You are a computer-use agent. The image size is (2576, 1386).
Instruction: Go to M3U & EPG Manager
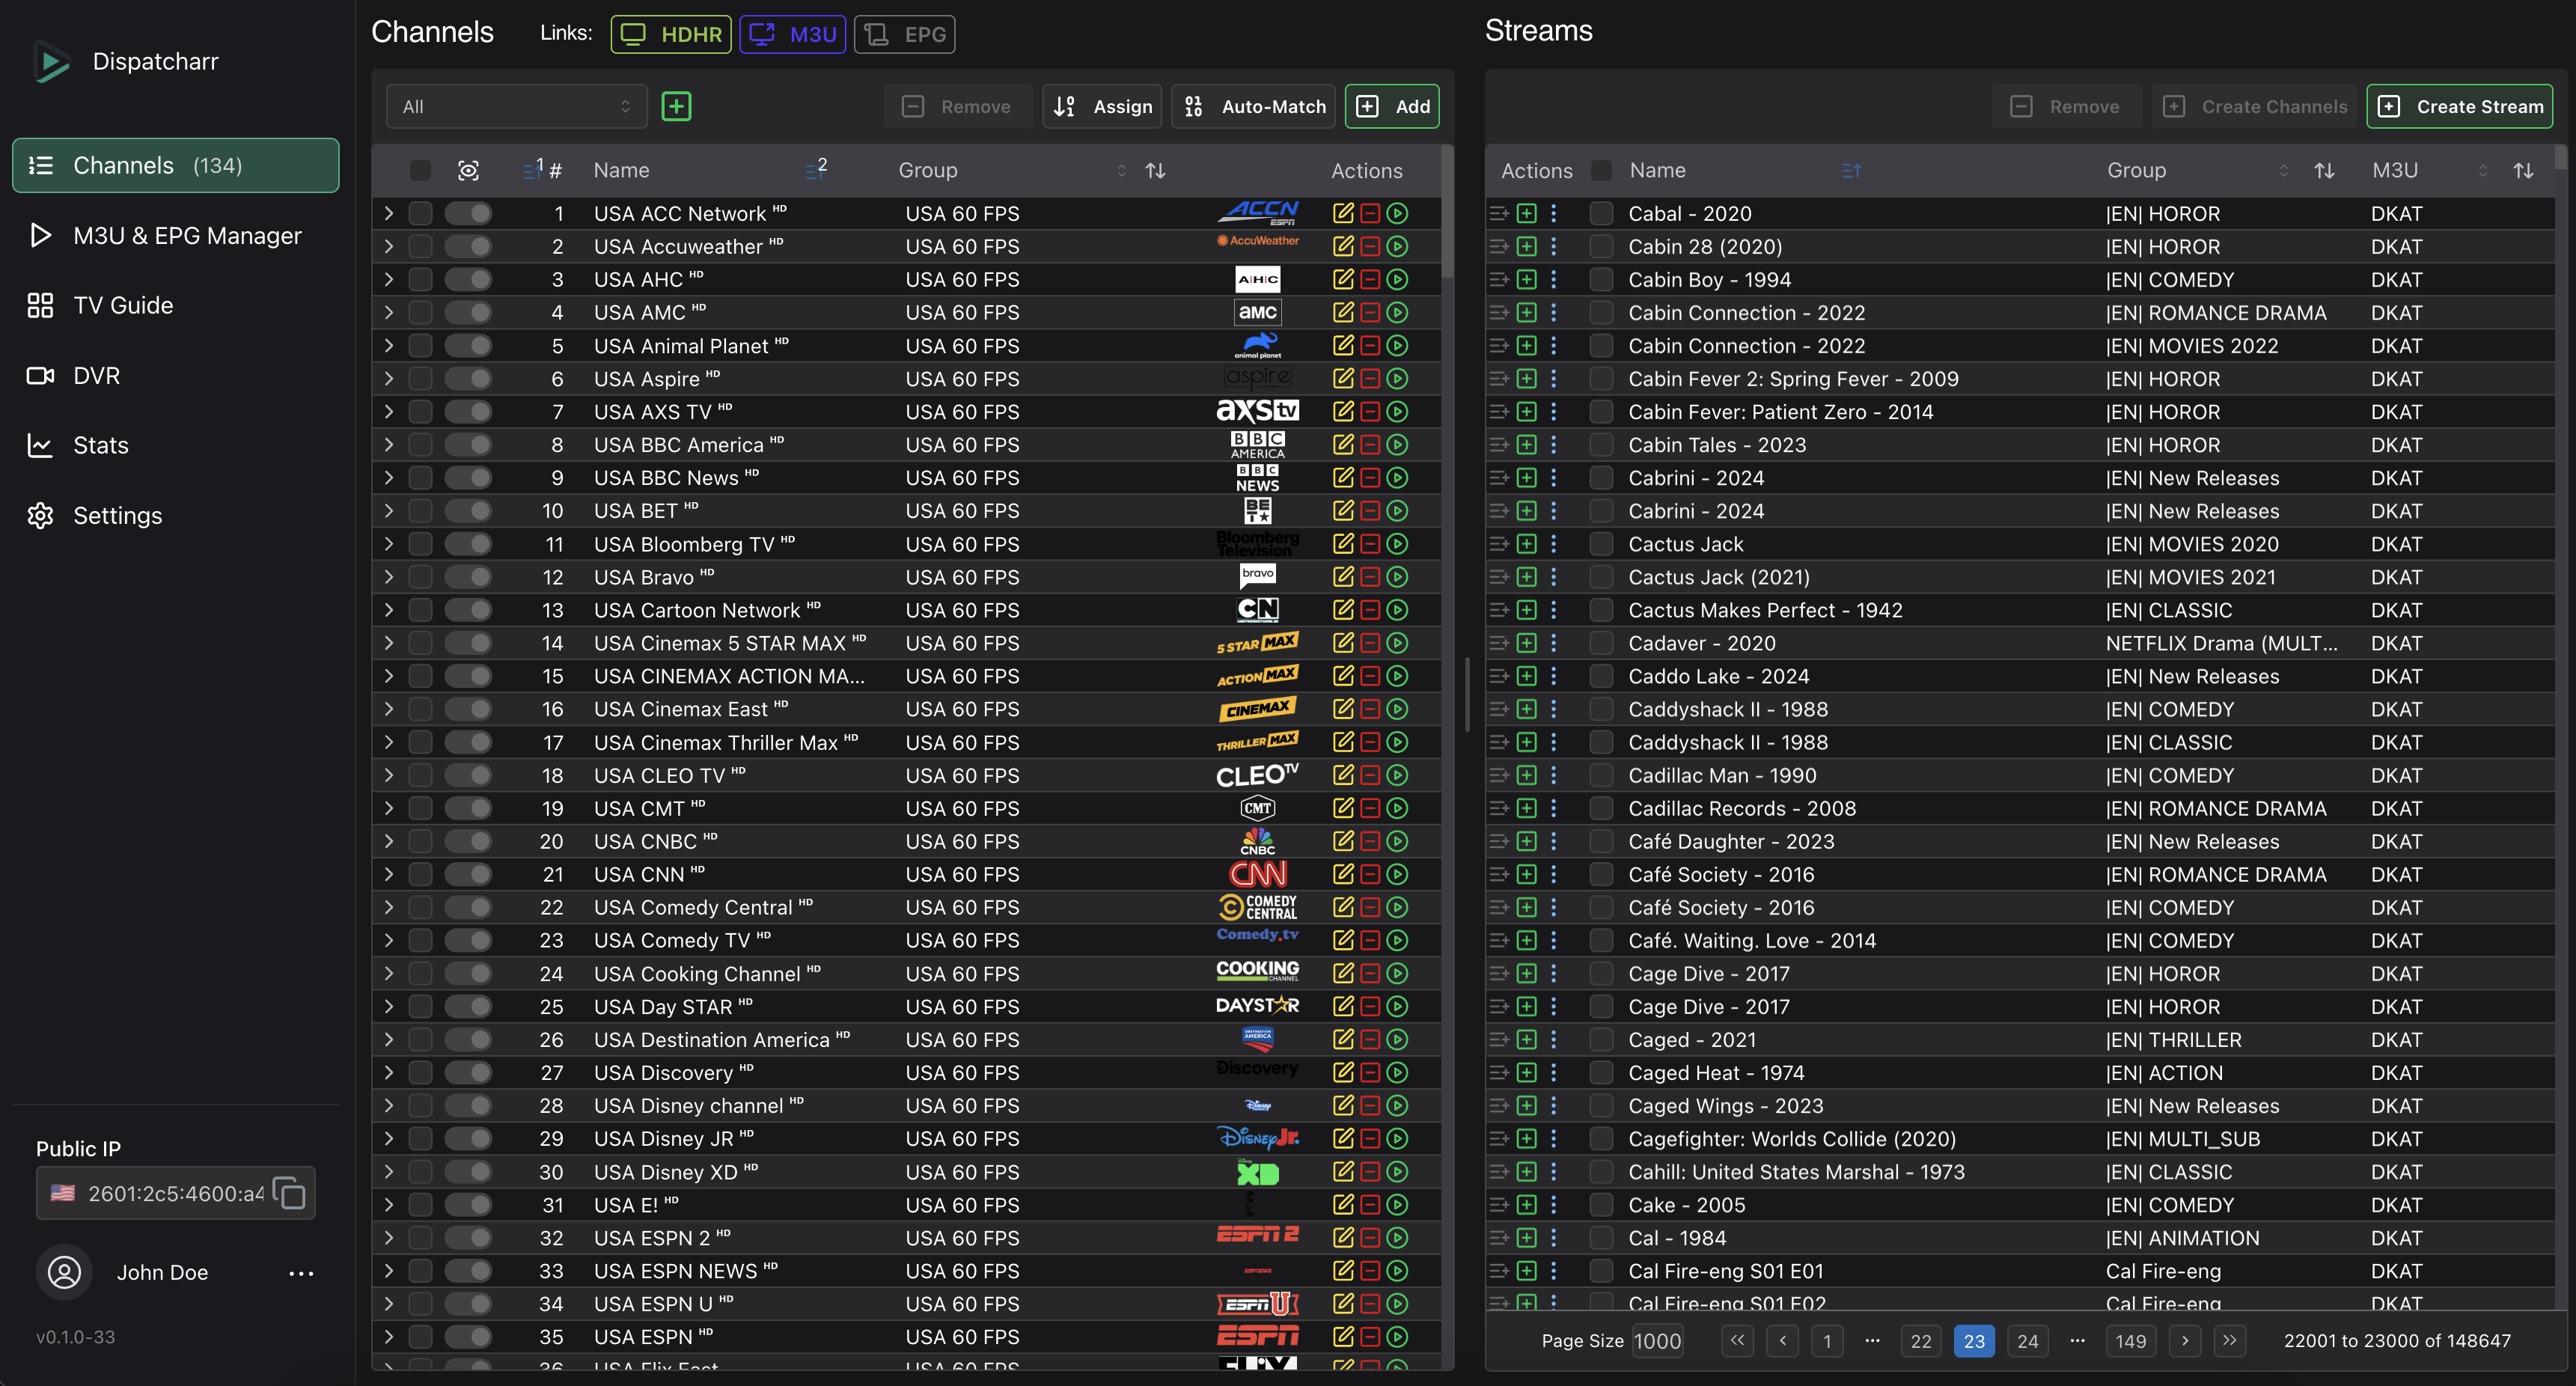coord(187,235)
